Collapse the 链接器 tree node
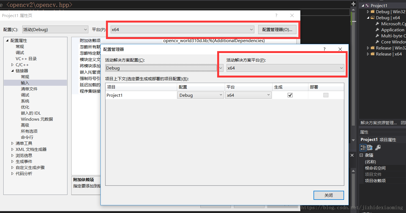Image resolution: width=406 pixels, height=213 pixels. click(x=12, y=71)
